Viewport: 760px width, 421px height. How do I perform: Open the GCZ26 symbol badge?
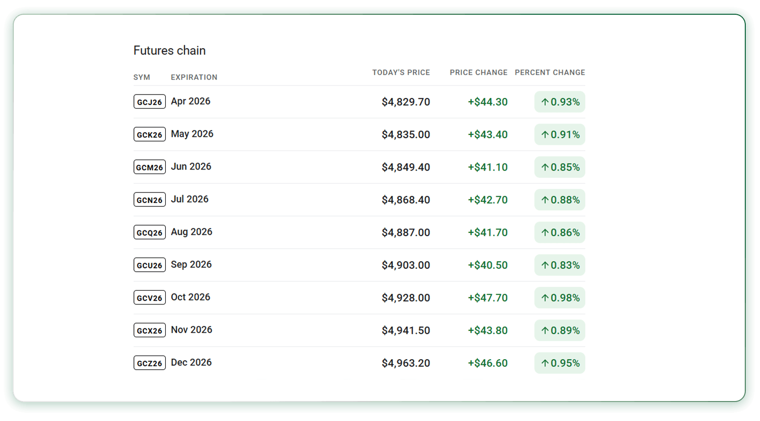point(150,363)
